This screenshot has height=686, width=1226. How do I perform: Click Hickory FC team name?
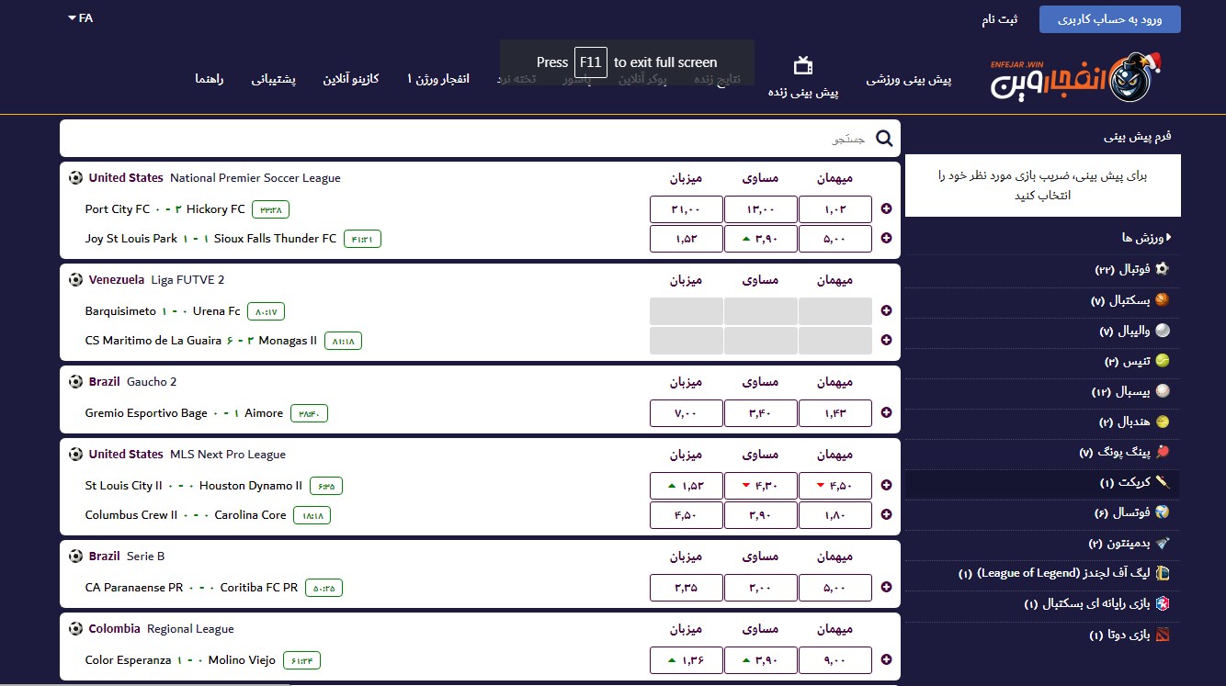(215, 209)
